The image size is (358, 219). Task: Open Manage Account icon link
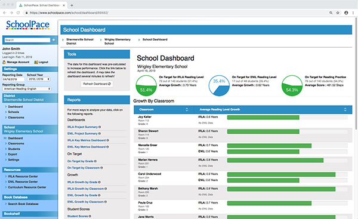click(4, 62)
